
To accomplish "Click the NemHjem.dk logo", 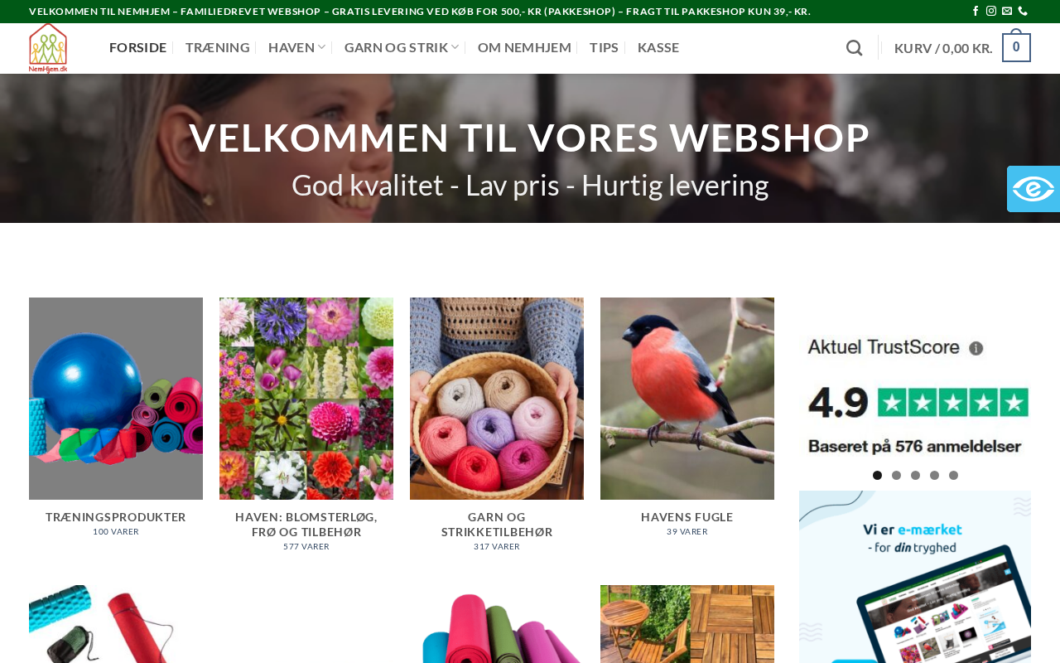I will pyautogui.click(x=48, y=48).
